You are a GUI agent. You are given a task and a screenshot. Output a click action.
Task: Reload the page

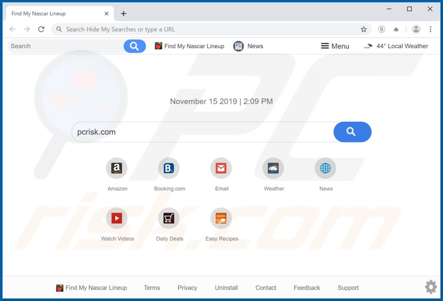[x=41, y=29]
